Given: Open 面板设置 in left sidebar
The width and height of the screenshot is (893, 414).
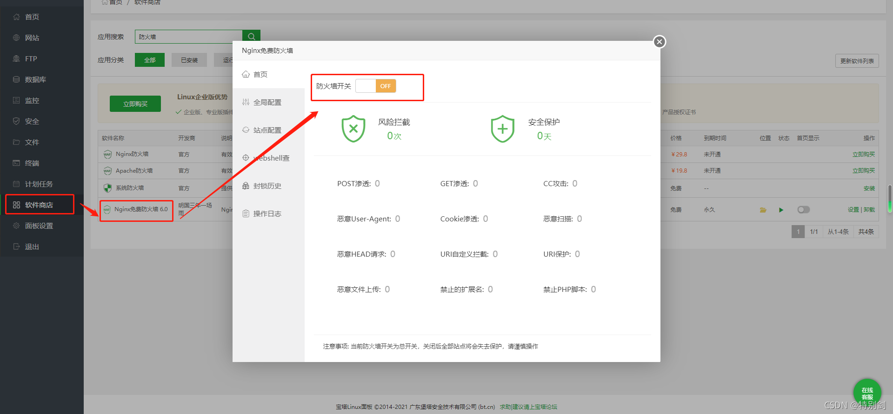Looking at the screenshot, I should coord(42,226).
